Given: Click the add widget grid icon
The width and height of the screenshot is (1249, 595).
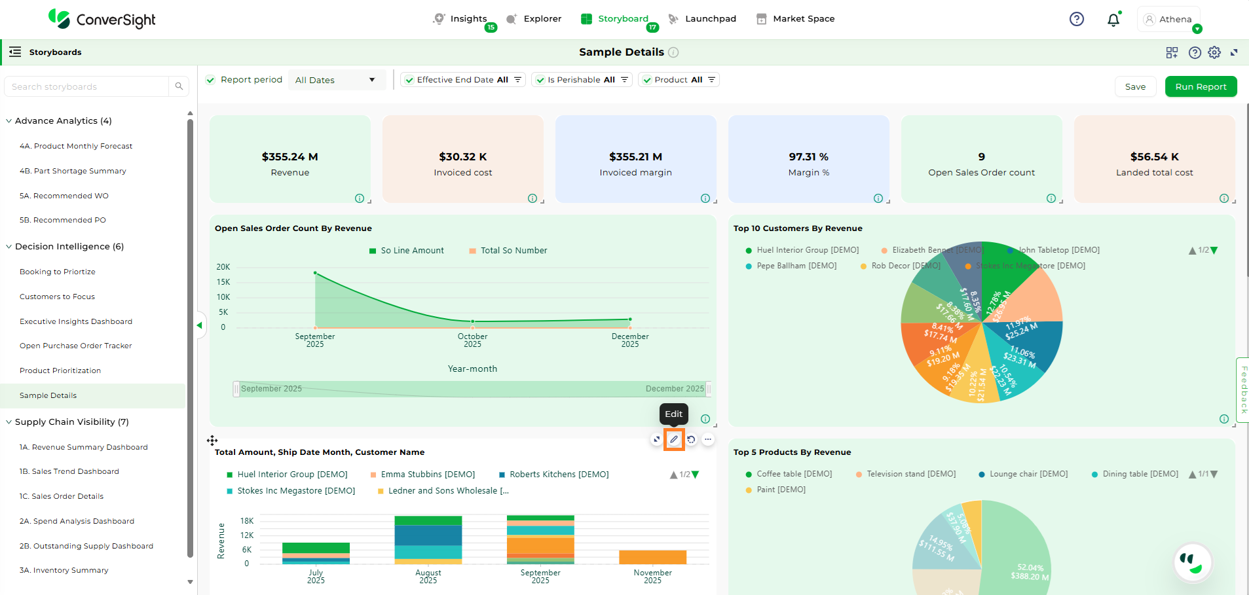Looking at the screenshot, I should tap(1172, 52).
